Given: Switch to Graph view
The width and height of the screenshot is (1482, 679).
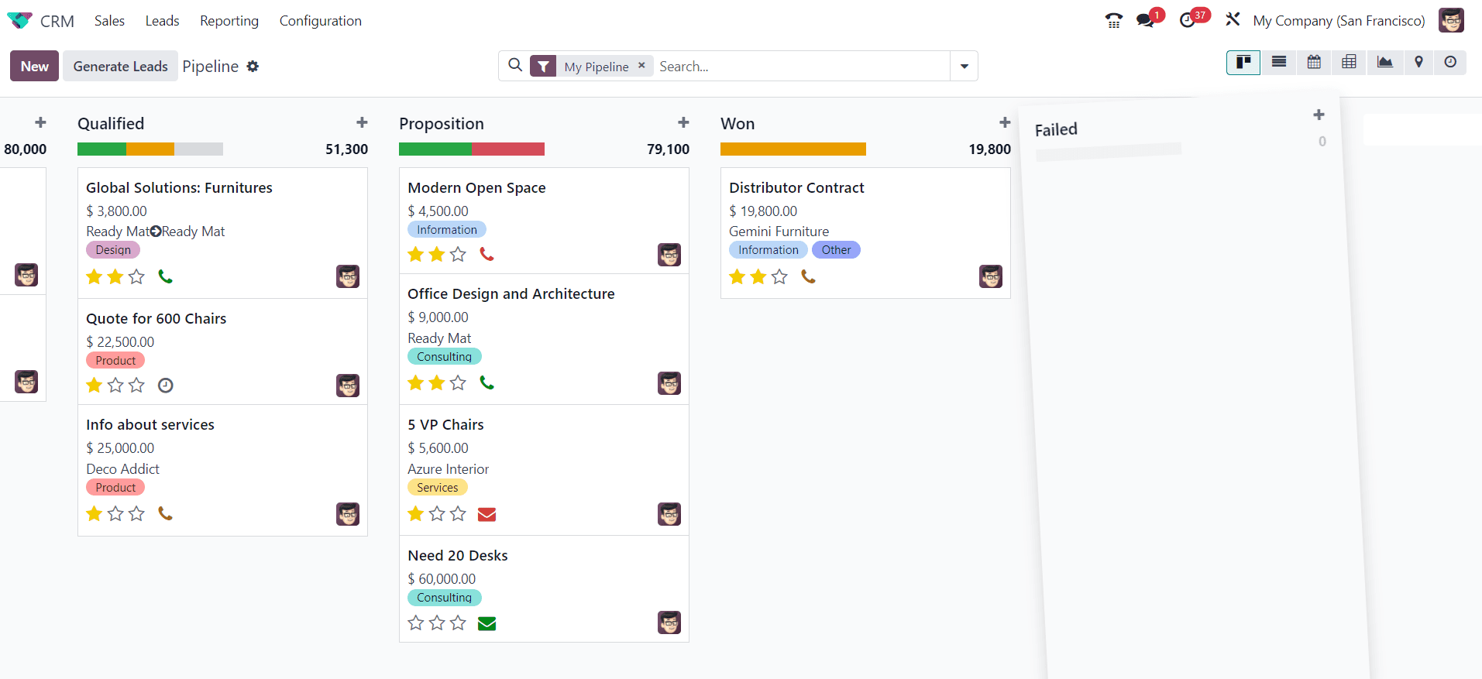Looking at the screenshot, I should pos(1384,62).
